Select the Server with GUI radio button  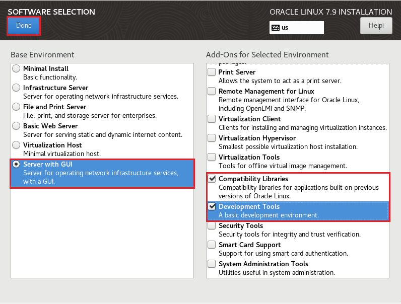click(16, 164)
